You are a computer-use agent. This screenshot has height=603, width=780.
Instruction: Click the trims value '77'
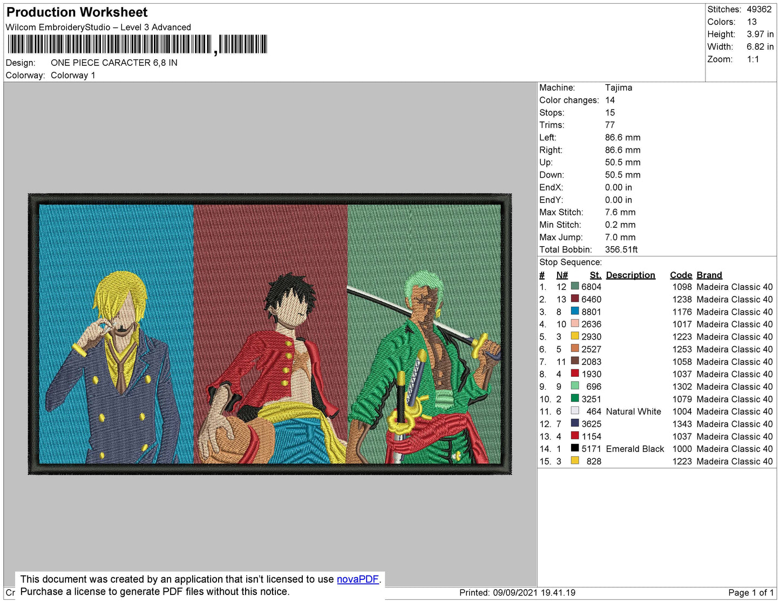(x=610, y=125)
